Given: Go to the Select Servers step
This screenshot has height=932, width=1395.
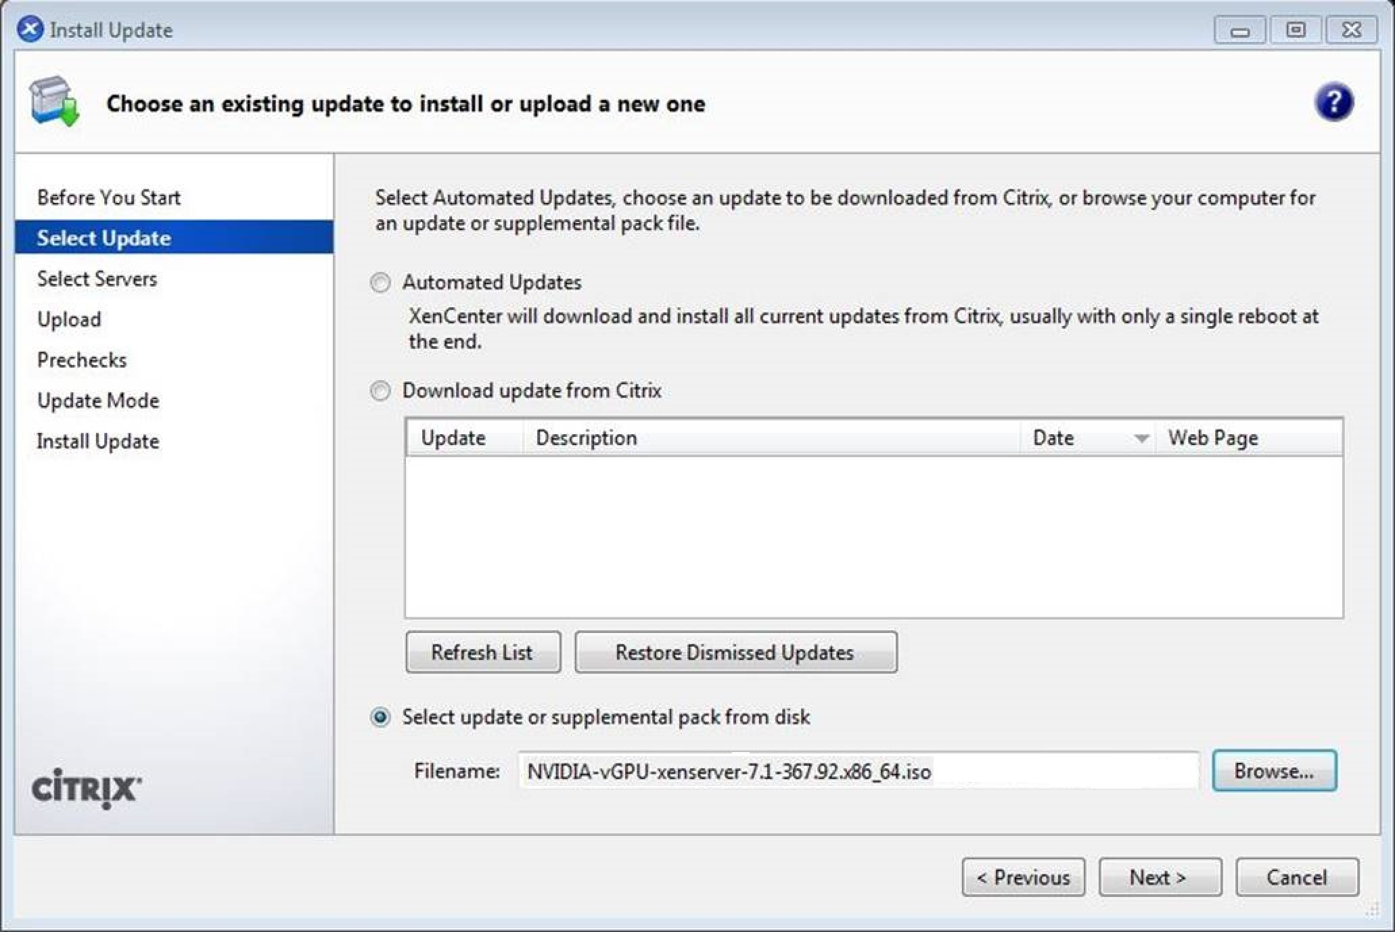Looking at the screenshot, I should (96, 279).
